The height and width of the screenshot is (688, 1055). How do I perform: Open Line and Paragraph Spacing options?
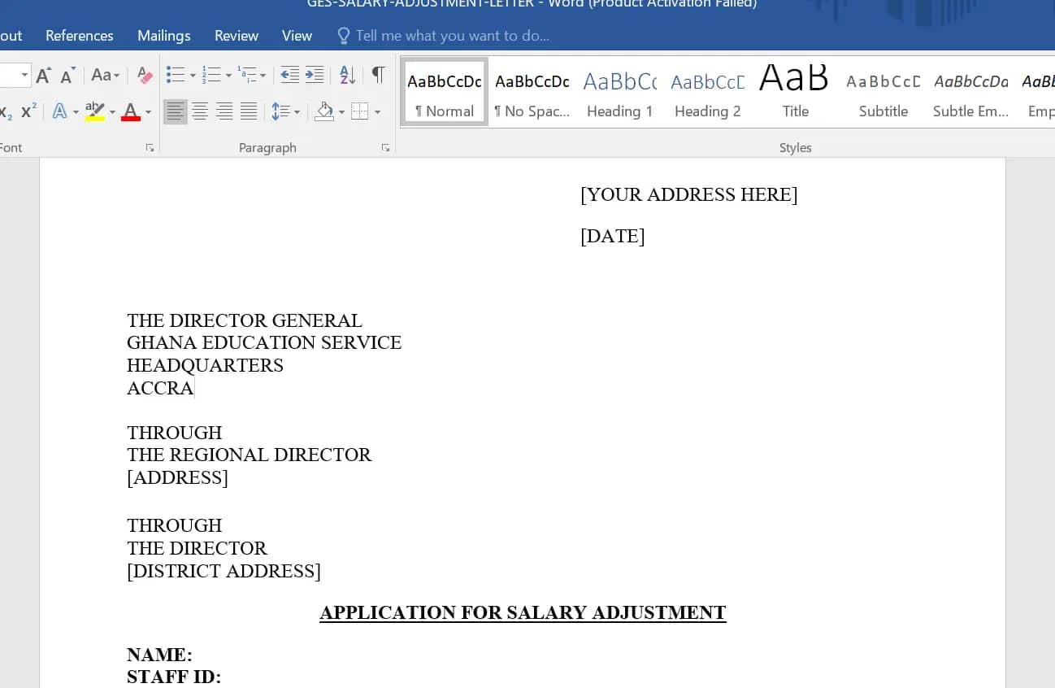285,111
